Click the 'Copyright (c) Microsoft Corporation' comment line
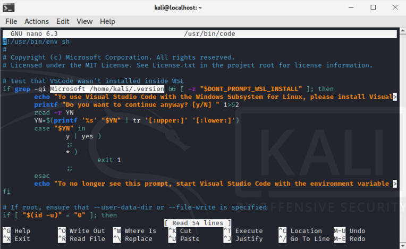The width and height of the screenshot is (406, 249). (x=119, y=57)
